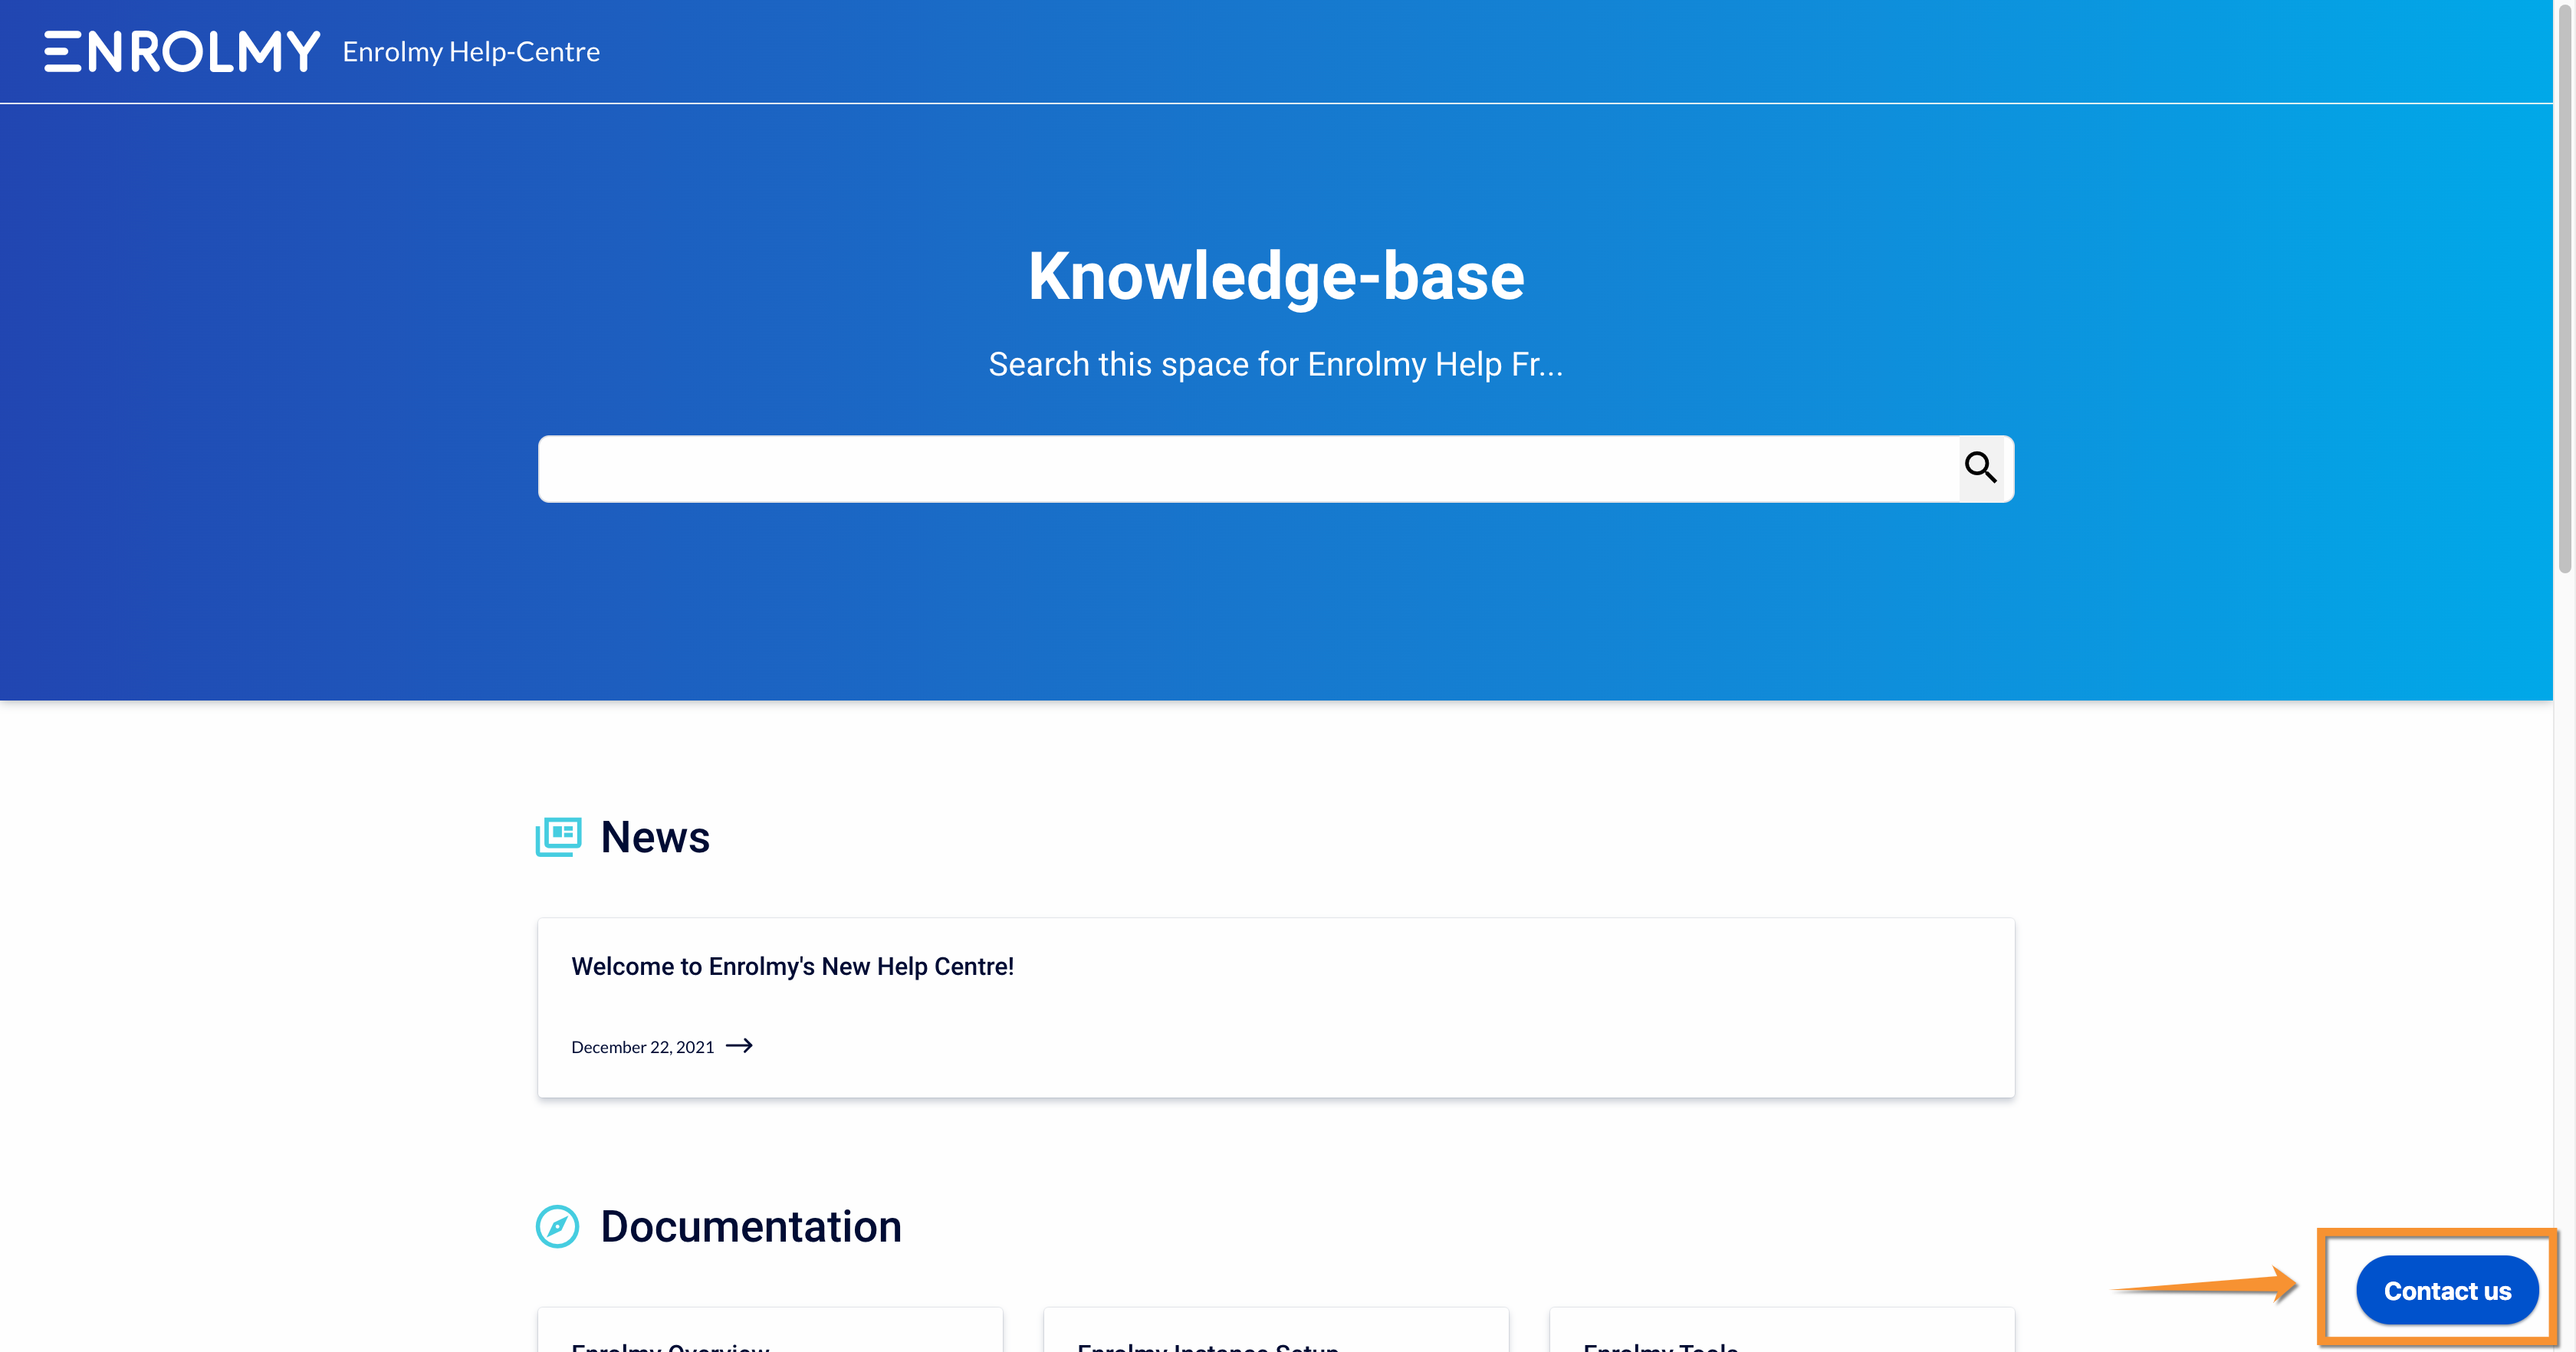Click the Search this space for Enrolmy Help subtitle
This screenshot has width=2576, height=1352.
click(x=1275, y=364)
